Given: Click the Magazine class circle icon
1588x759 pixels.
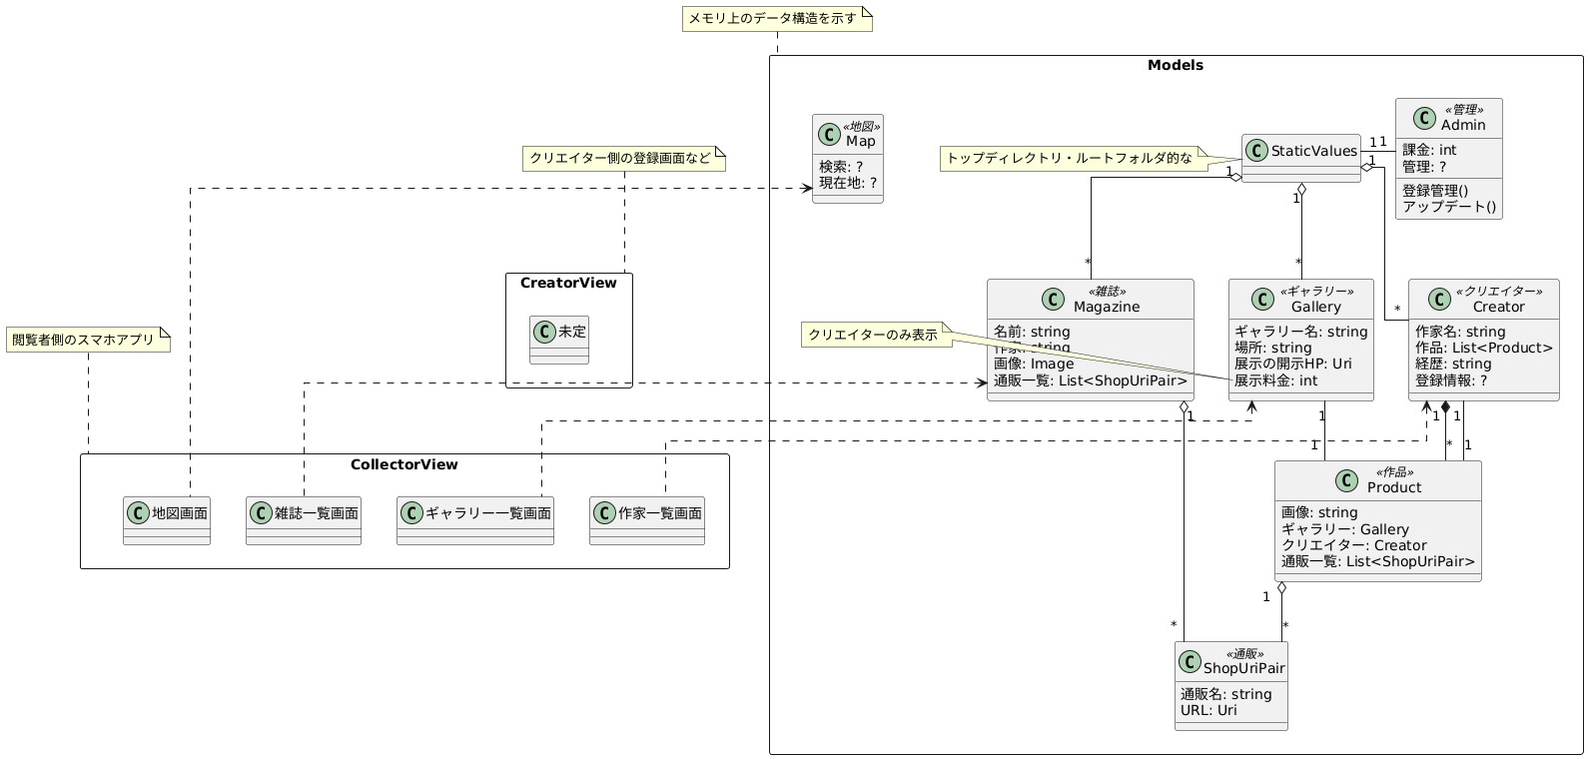Looking at the screenshot, I should point(1052,300).
